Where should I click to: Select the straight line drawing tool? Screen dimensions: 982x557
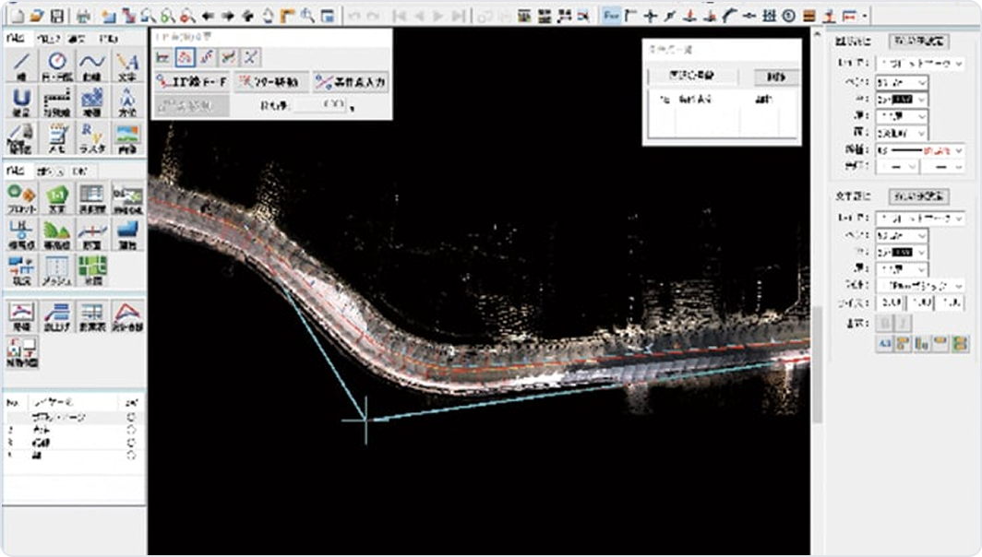pos(22,65)
